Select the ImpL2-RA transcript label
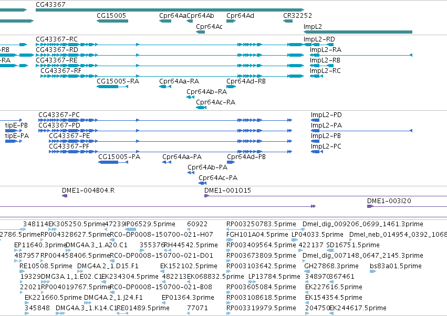The image size is (447, 316). (x=326, y=49)
